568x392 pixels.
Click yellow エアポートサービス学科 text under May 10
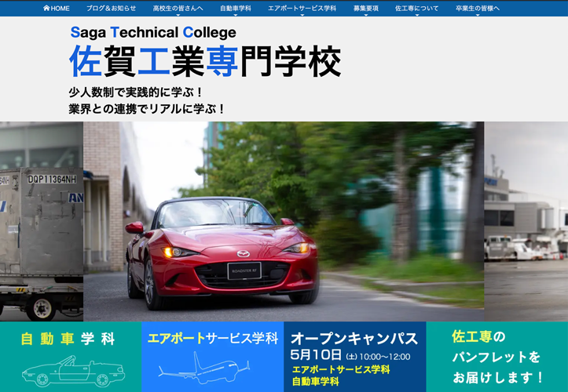pyautogui.click(x=341, y=369)
